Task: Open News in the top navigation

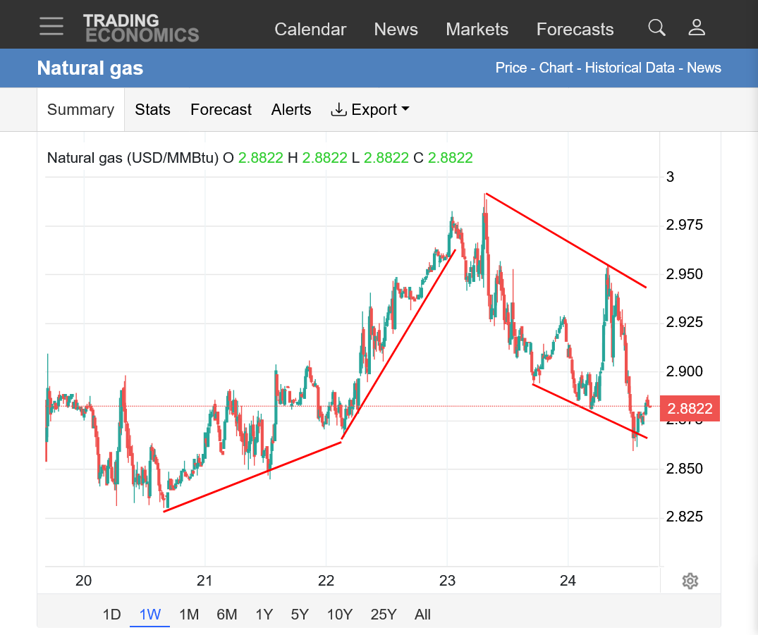Action: point(396,30)
